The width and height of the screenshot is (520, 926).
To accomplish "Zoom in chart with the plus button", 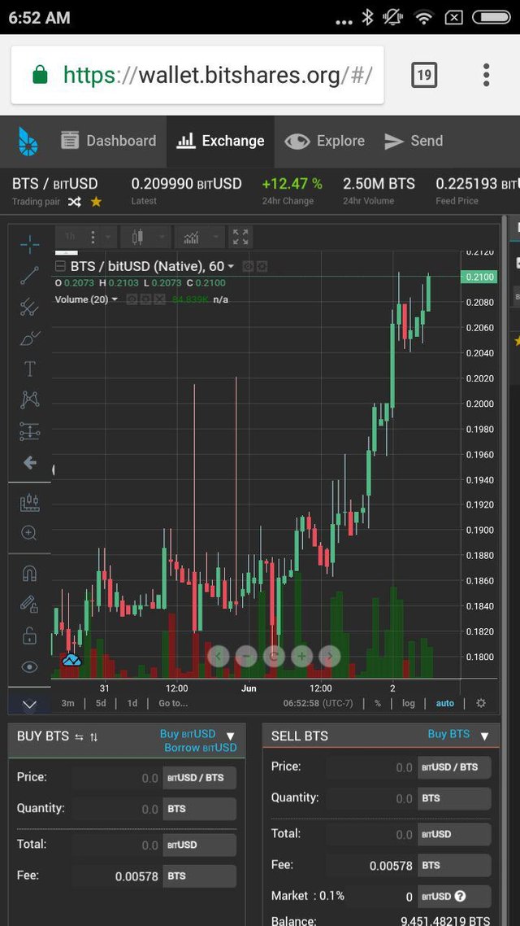I will tap(302, 656).
